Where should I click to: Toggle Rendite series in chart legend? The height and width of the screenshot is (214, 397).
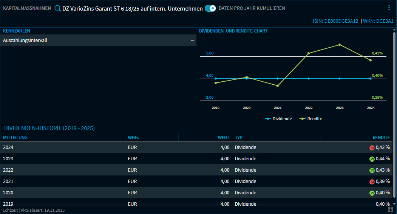click(x=311, y=119)
